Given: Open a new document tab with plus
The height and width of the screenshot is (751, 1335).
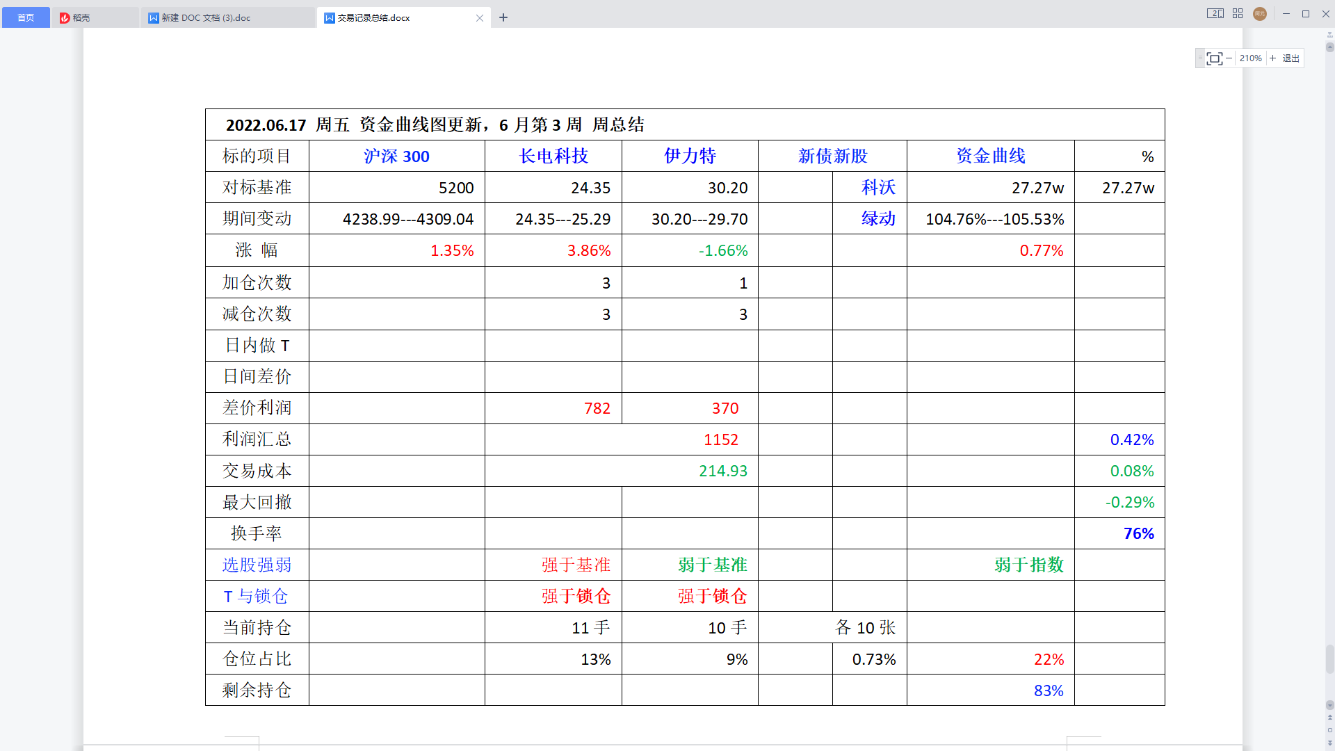Looking at the screenshot, I should click(503, 17).
